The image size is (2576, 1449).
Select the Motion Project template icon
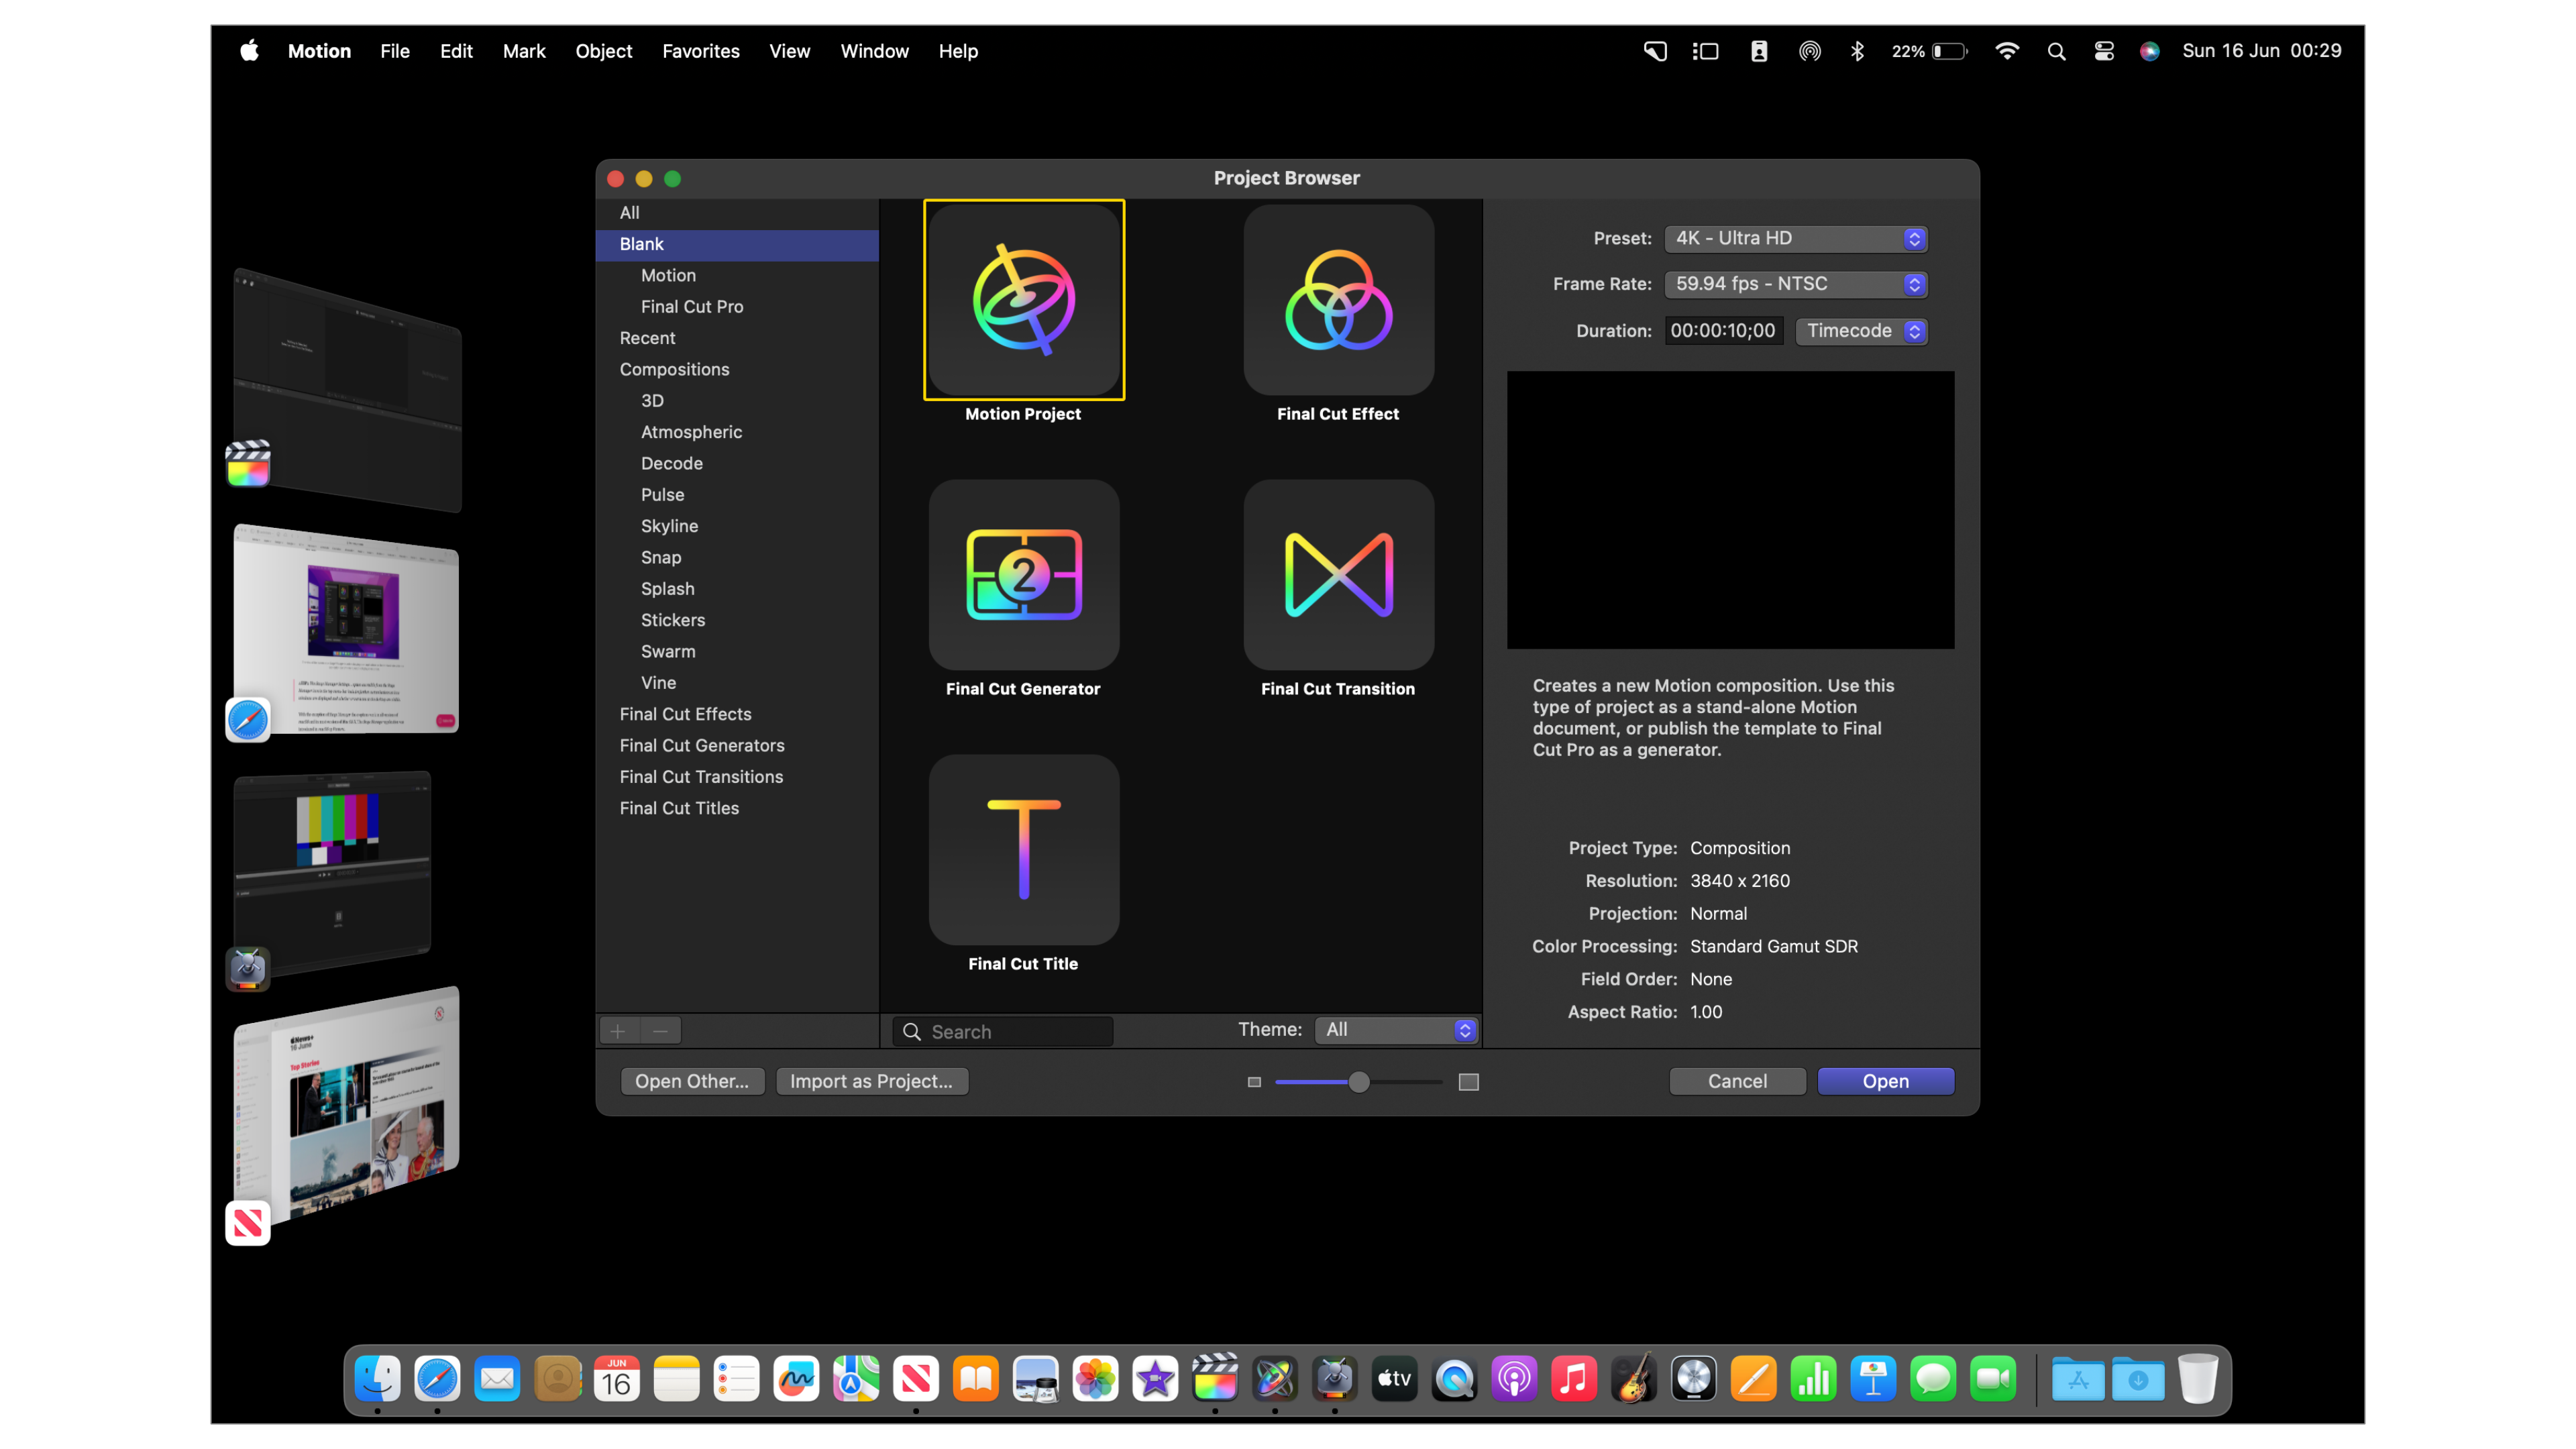(1023, 300)
